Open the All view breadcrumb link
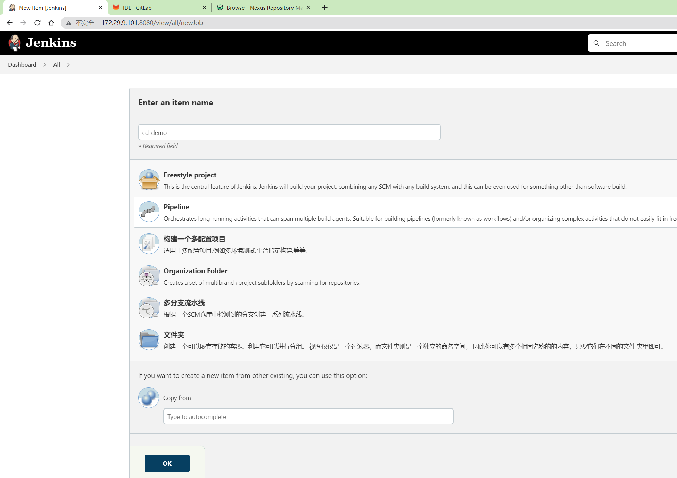 click(57, 65)
